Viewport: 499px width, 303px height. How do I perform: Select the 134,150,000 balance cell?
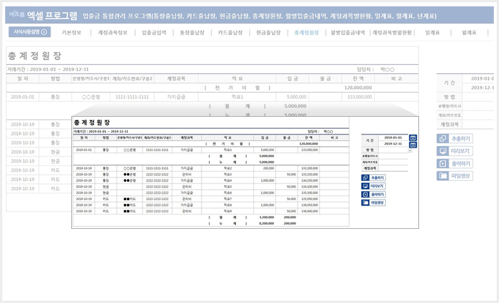[x=309, y=181]
